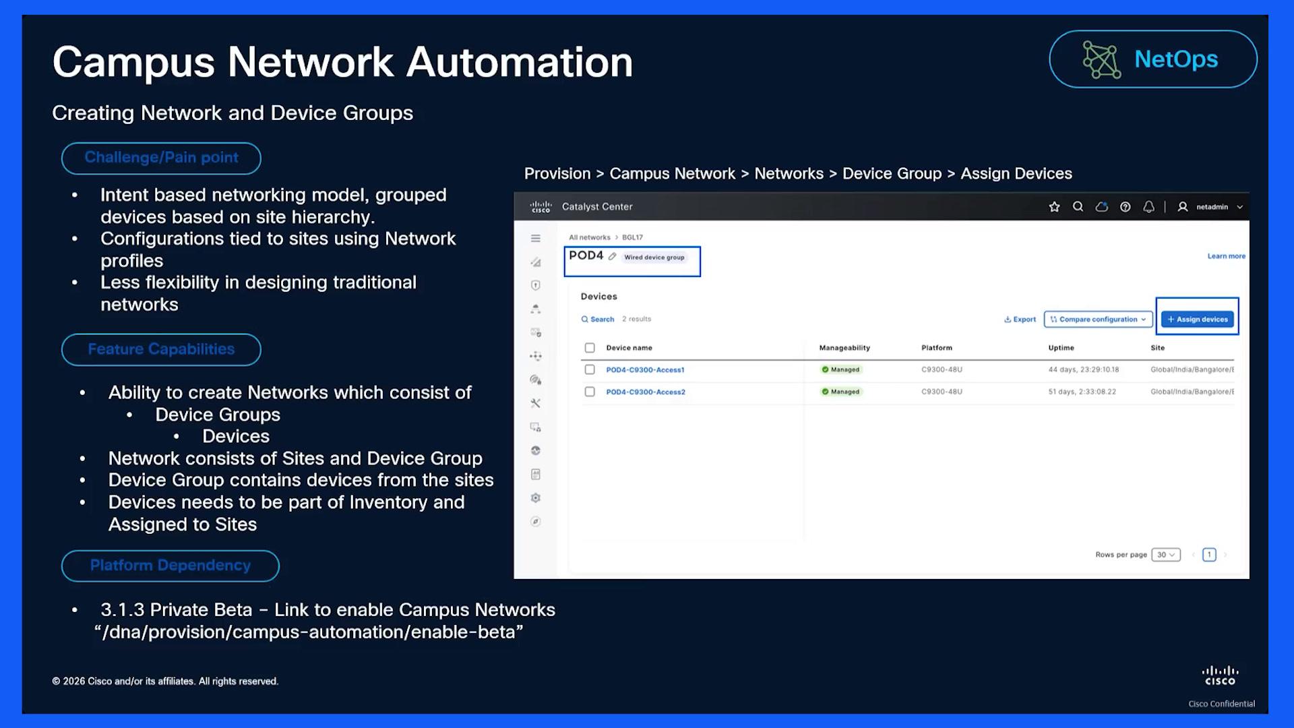Check the POD4-C9300-Access1 row checkbox
Viewport: 1294px width, 728px height.
tap(590, 369)
